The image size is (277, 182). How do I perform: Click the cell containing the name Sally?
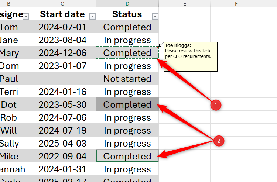click(x=10, y=143)
